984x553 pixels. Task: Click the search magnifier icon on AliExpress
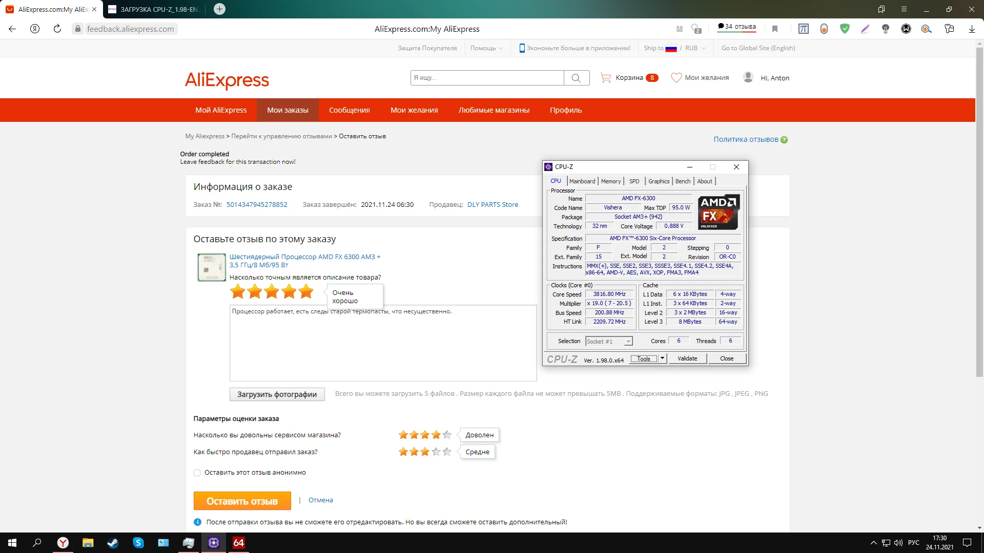tap(576, 78)
